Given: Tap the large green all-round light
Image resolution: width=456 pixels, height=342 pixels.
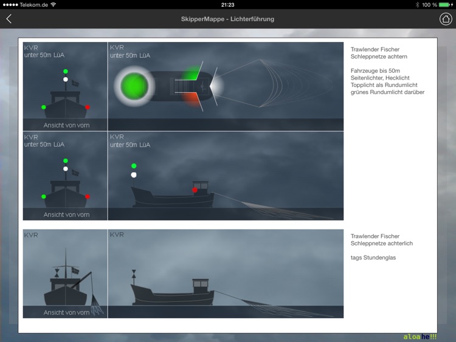Looking at the screenshot, I should (134, 86).
